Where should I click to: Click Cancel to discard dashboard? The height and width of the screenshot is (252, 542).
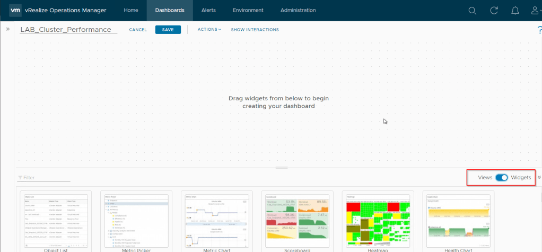pyautogui.click(x=138, y=30)
